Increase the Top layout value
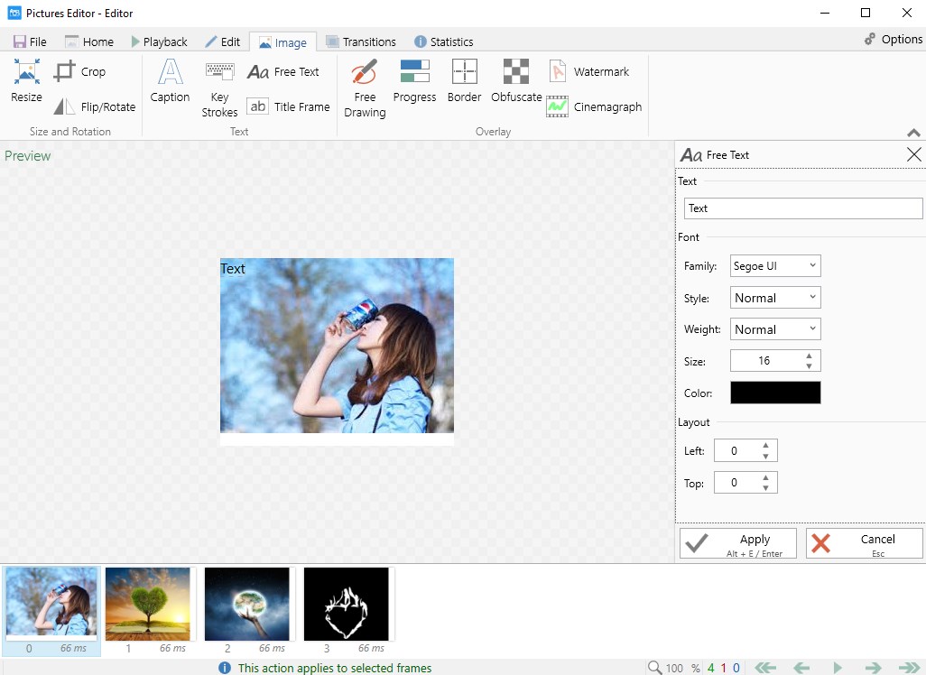The width and height of the screenshot is (926, 675). [x=765, y=477]
